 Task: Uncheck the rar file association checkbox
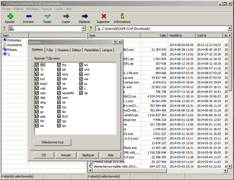[x=59, y=84]
